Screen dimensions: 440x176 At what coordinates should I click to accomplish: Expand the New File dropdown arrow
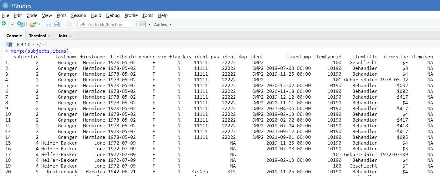tap(12, 24)
